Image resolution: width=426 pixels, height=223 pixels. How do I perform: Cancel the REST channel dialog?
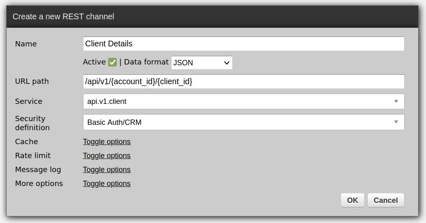(x=385, y=200)
